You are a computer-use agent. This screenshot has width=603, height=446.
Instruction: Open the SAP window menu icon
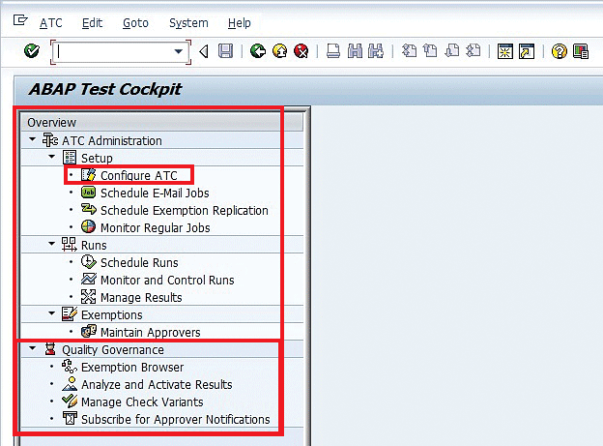(20, 20)
